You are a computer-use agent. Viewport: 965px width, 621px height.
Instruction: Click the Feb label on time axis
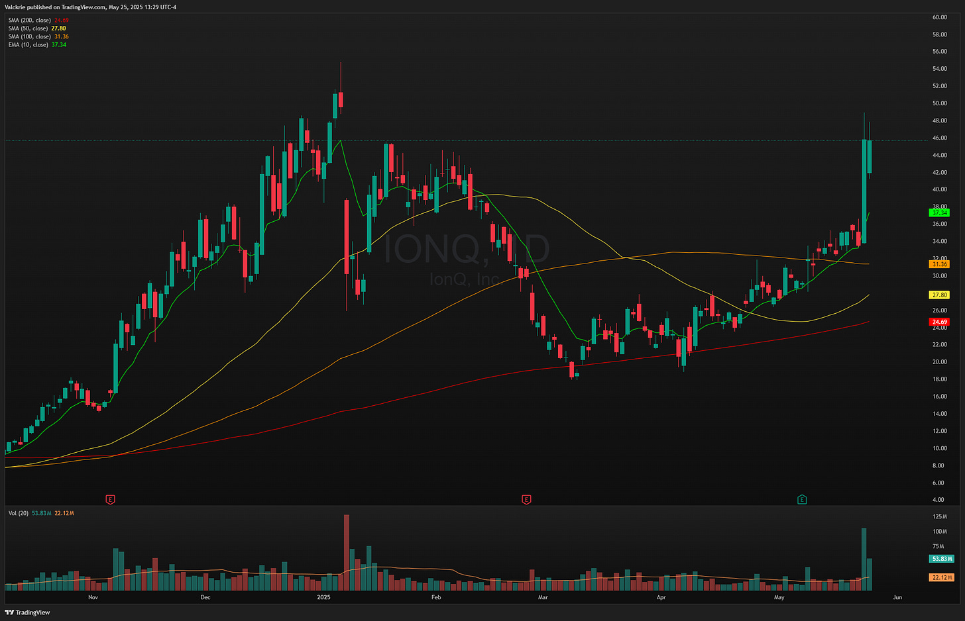(x=436, y=598)
